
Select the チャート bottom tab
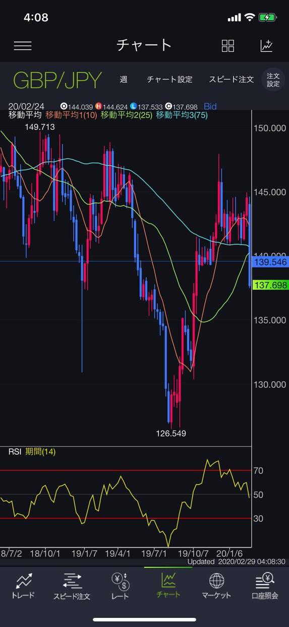(168, 586)
